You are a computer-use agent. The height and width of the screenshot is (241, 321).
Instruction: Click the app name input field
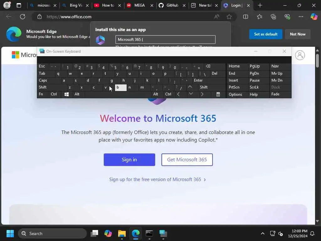(x=166, y=40)
